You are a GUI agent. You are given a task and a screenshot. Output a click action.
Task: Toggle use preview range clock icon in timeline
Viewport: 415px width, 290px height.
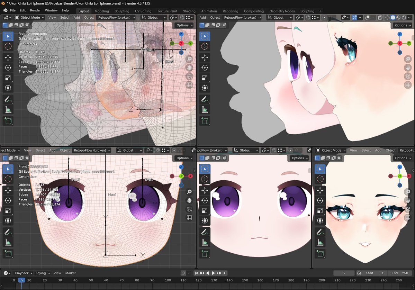[359, 273]
